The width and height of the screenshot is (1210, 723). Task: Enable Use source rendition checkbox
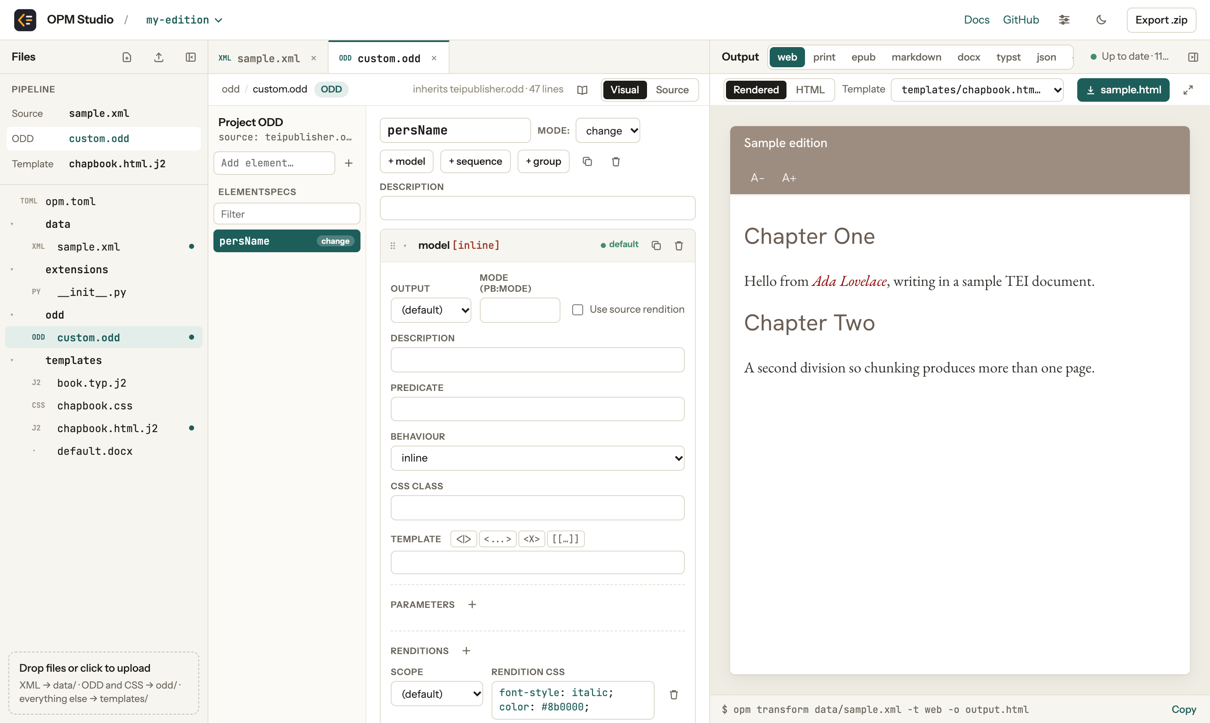pos(578,310)
